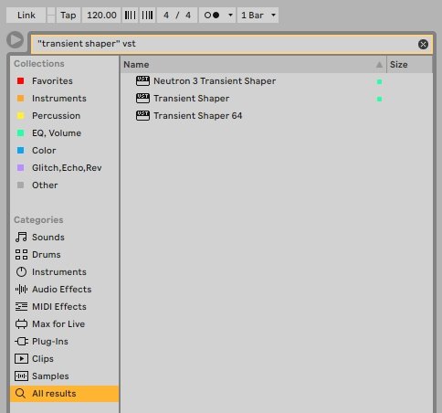Select the blue Color collection
Viewport: 442px width, 413px height.
(x=64, y=151)
